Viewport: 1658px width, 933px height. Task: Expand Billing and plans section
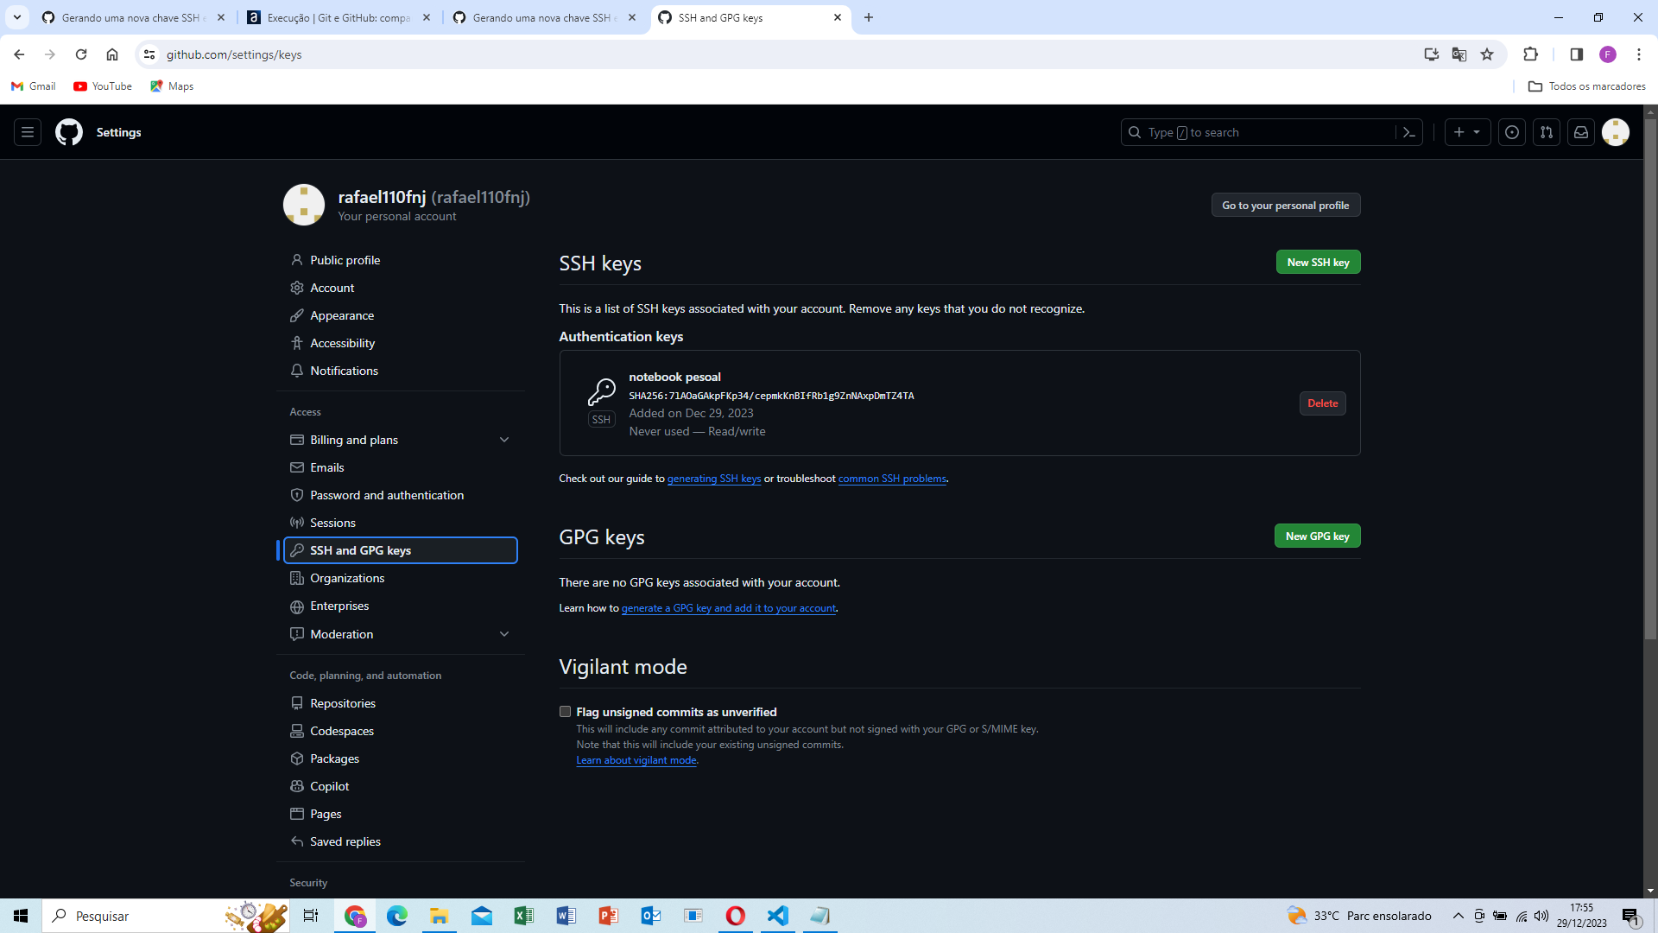[504, 440]
